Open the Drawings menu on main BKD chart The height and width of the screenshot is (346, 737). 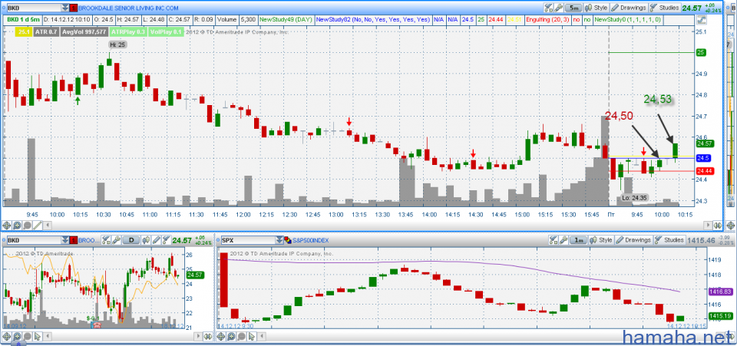pos(630,8)
